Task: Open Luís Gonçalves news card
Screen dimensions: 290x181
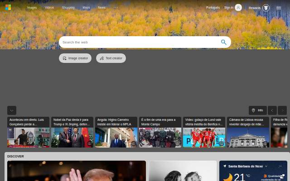Action: coord(28,132)
